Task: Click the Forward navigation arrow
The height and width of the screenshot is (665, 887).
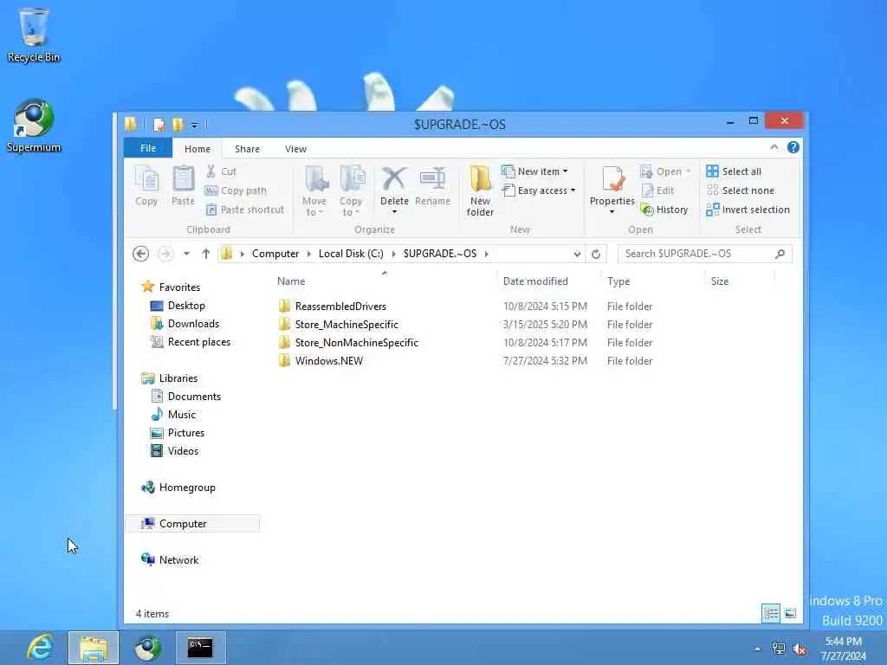Action: pos(165,254)
